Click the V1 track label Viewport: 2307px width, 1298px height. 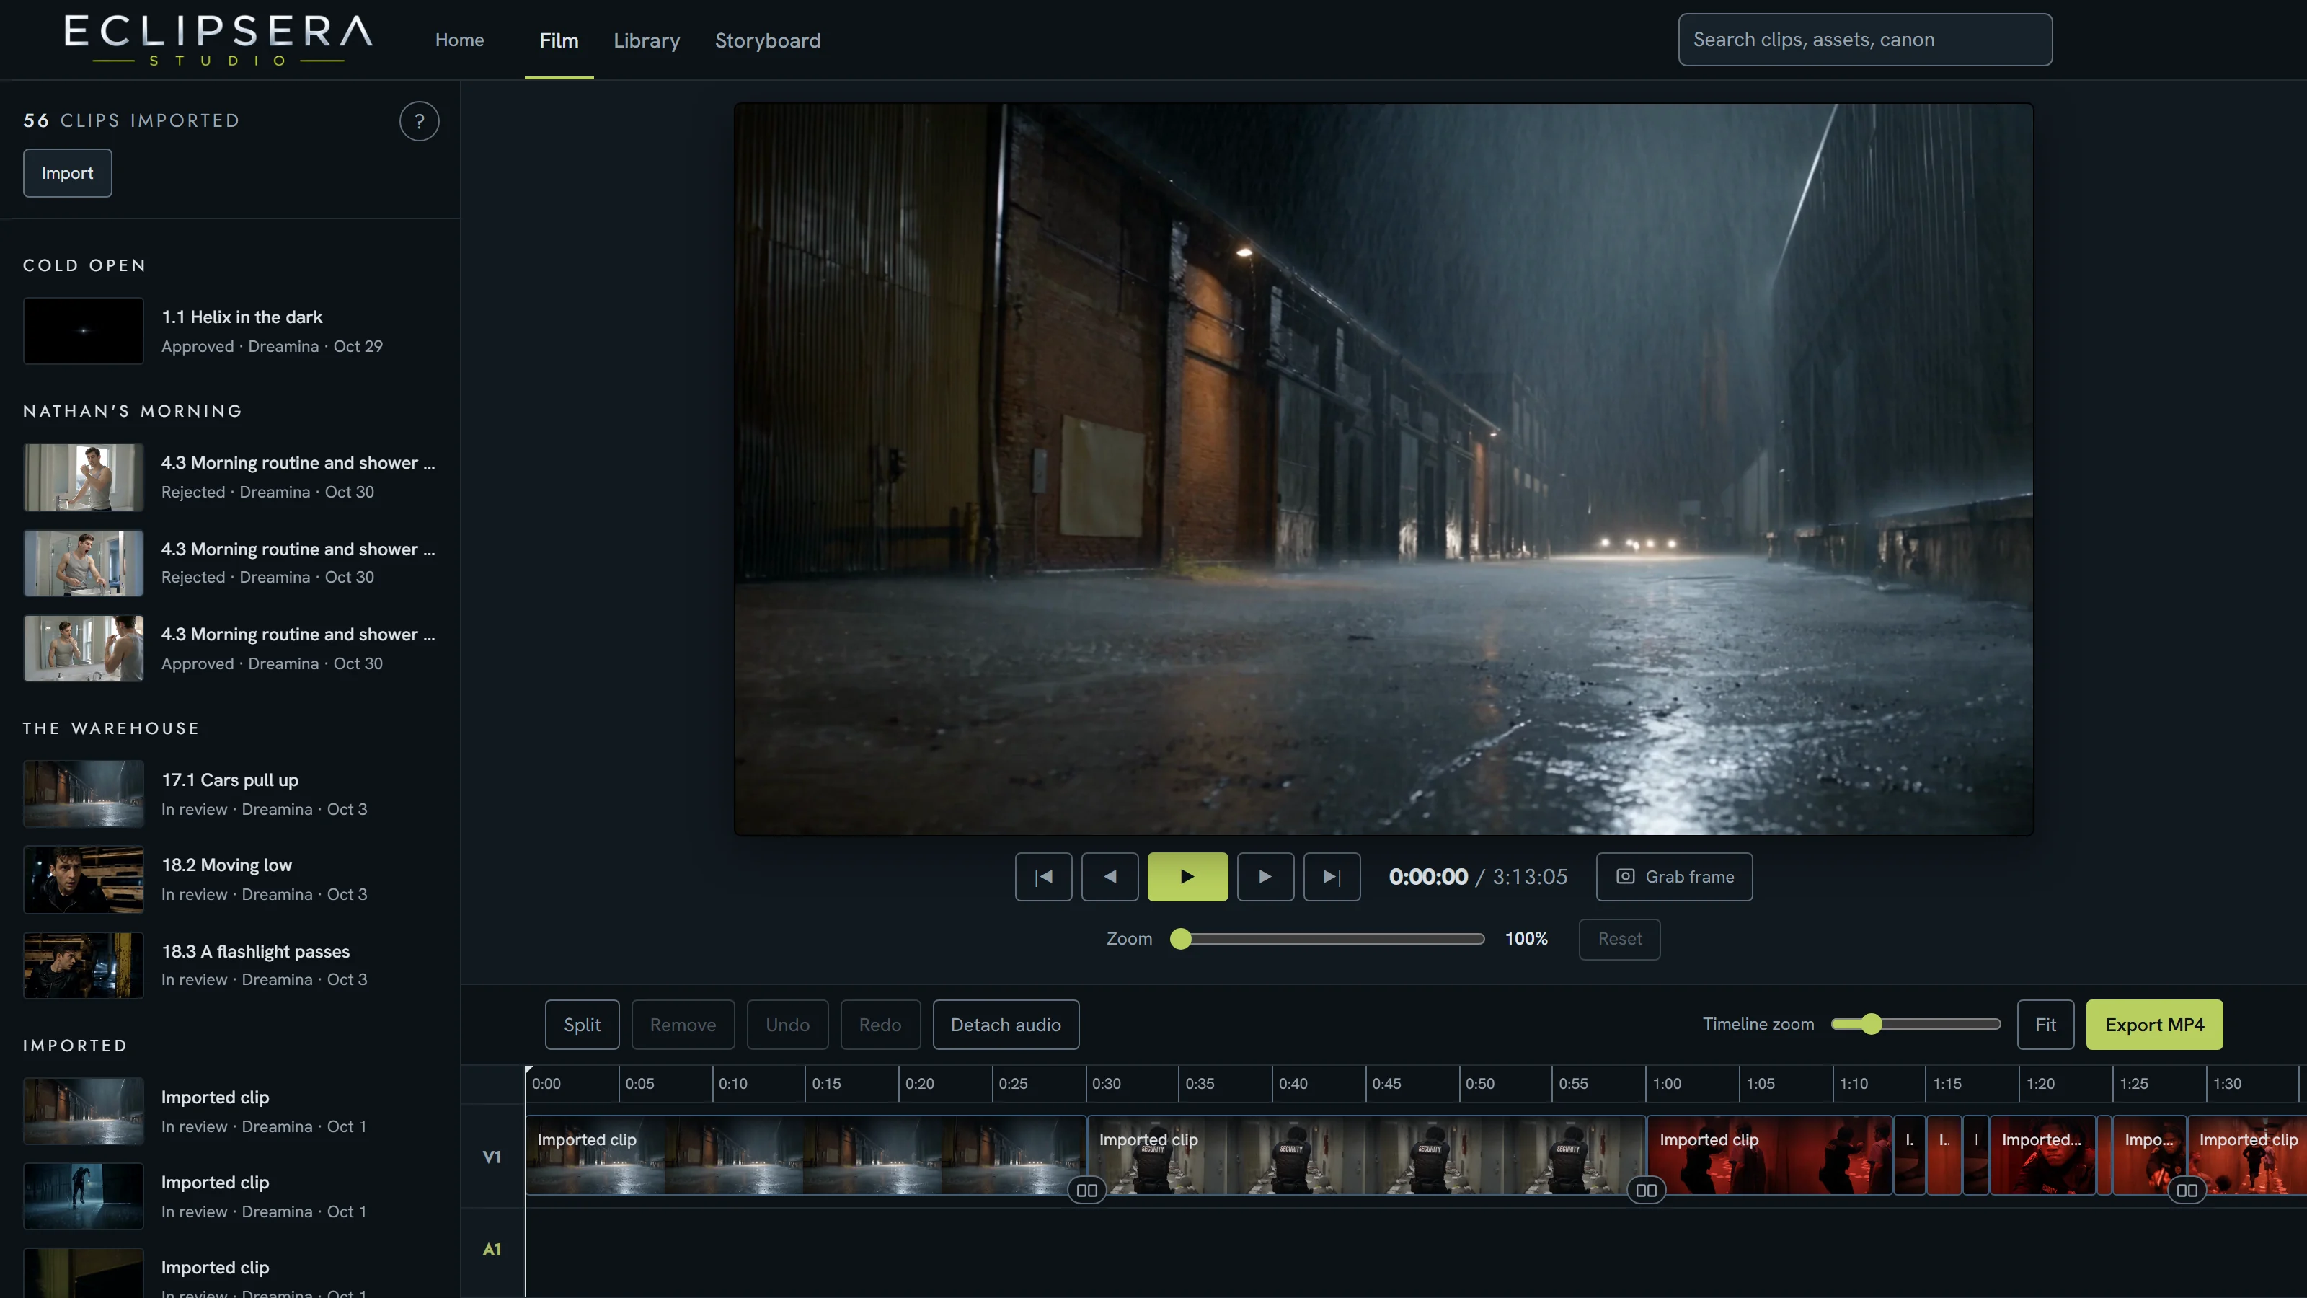tap(492, 1157)
